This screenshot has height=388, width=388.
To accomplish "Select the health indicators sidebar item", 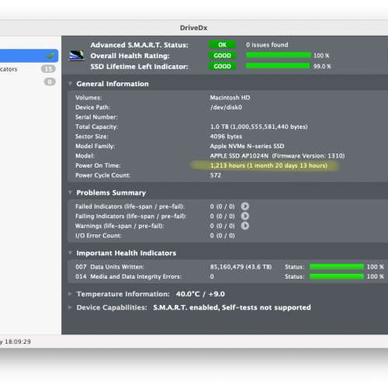I will tap(28, 69).
